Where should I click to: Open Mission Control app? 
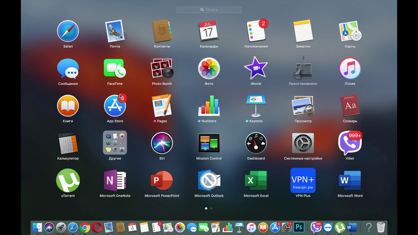tap(209, 143)
